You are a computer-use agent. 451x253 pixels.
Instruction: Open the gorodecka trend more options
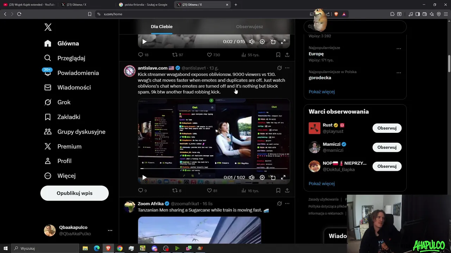399,73
